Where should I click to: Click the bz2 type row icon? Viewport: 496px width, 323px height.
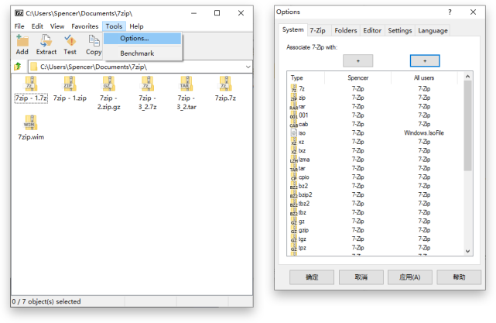294,186
